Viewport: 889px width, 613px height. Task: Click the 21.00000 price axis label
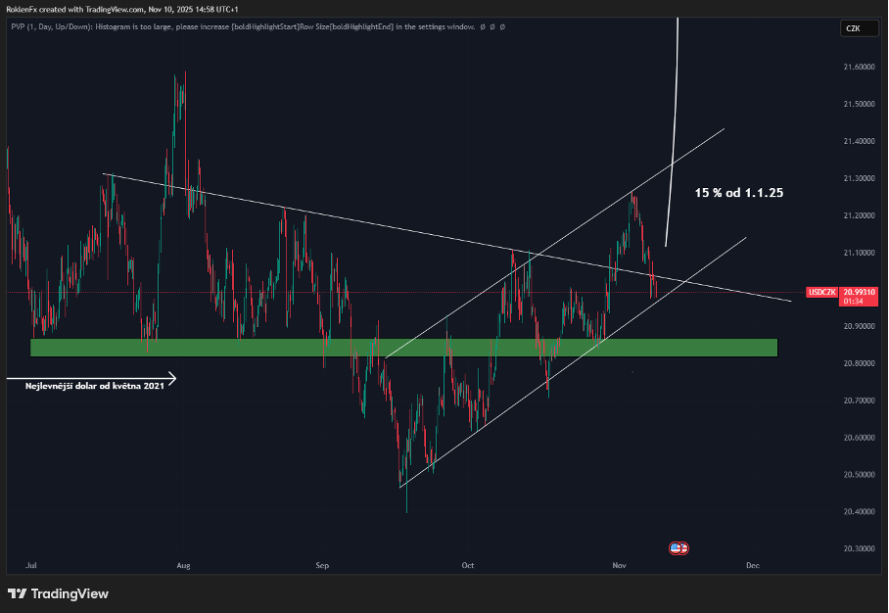tap(859, 290)
